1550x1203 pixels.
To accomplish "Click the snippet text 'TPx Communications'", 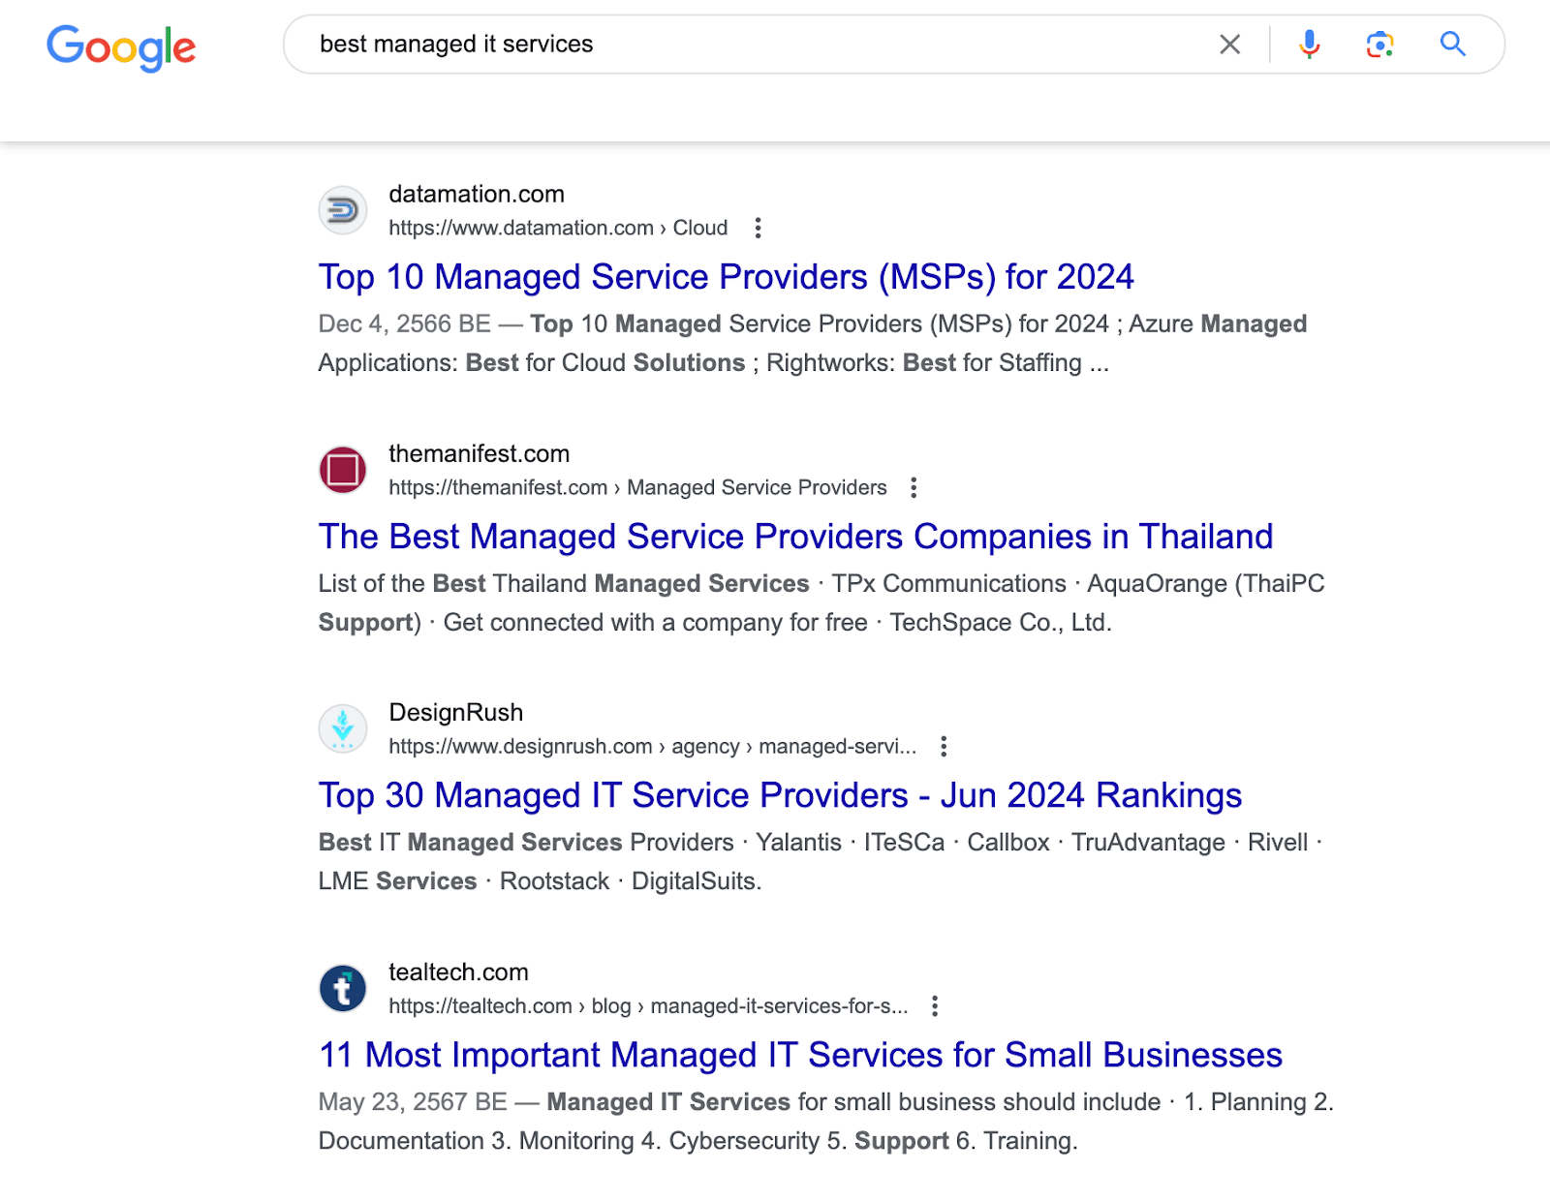I will click(948, 583).
